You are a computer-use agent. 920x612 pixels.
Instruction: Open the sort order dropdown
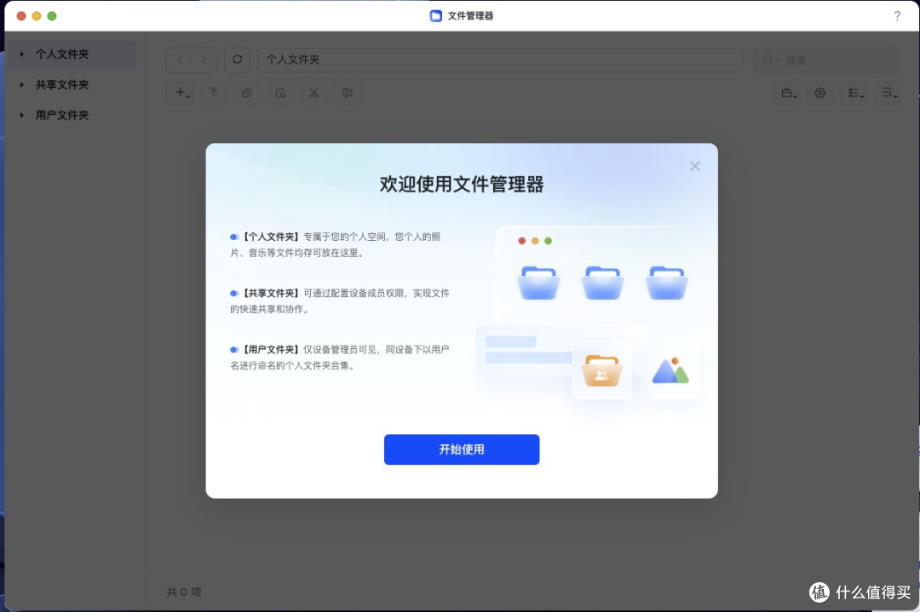click(x=888, y=93)
